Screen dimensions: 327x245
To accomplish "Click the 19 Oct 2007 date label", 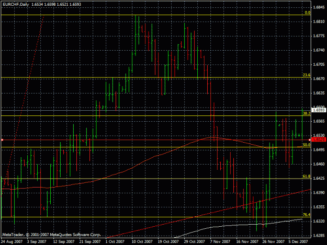I will tap(168, 241).
